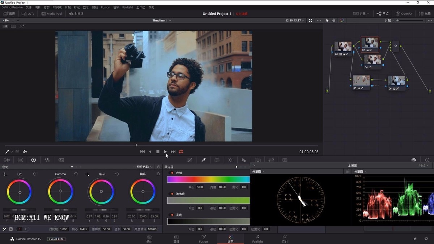Toggle the 饱和度 (Saturation) qualifier switch
The width and height of the screenshot is (434, 244).
point(172,194)
